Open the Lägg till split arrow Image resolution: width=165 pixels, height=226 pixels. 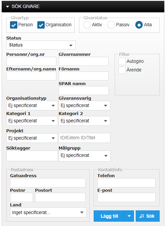129,216
